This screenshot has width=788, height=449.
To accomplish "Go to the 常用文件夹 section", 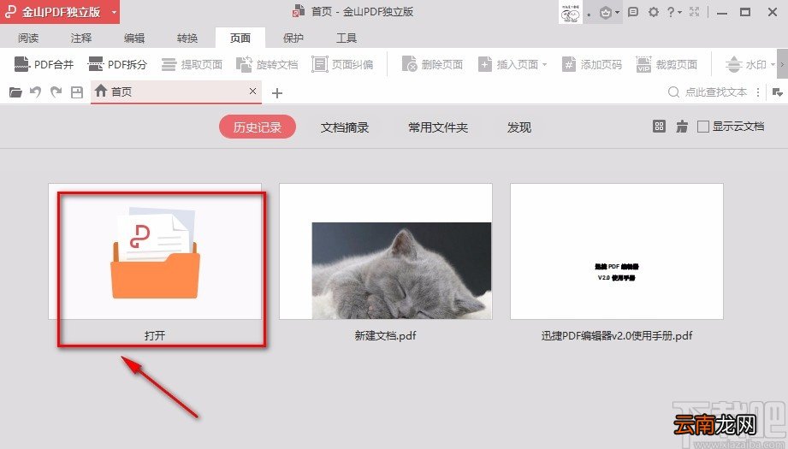I will point(438,127).
